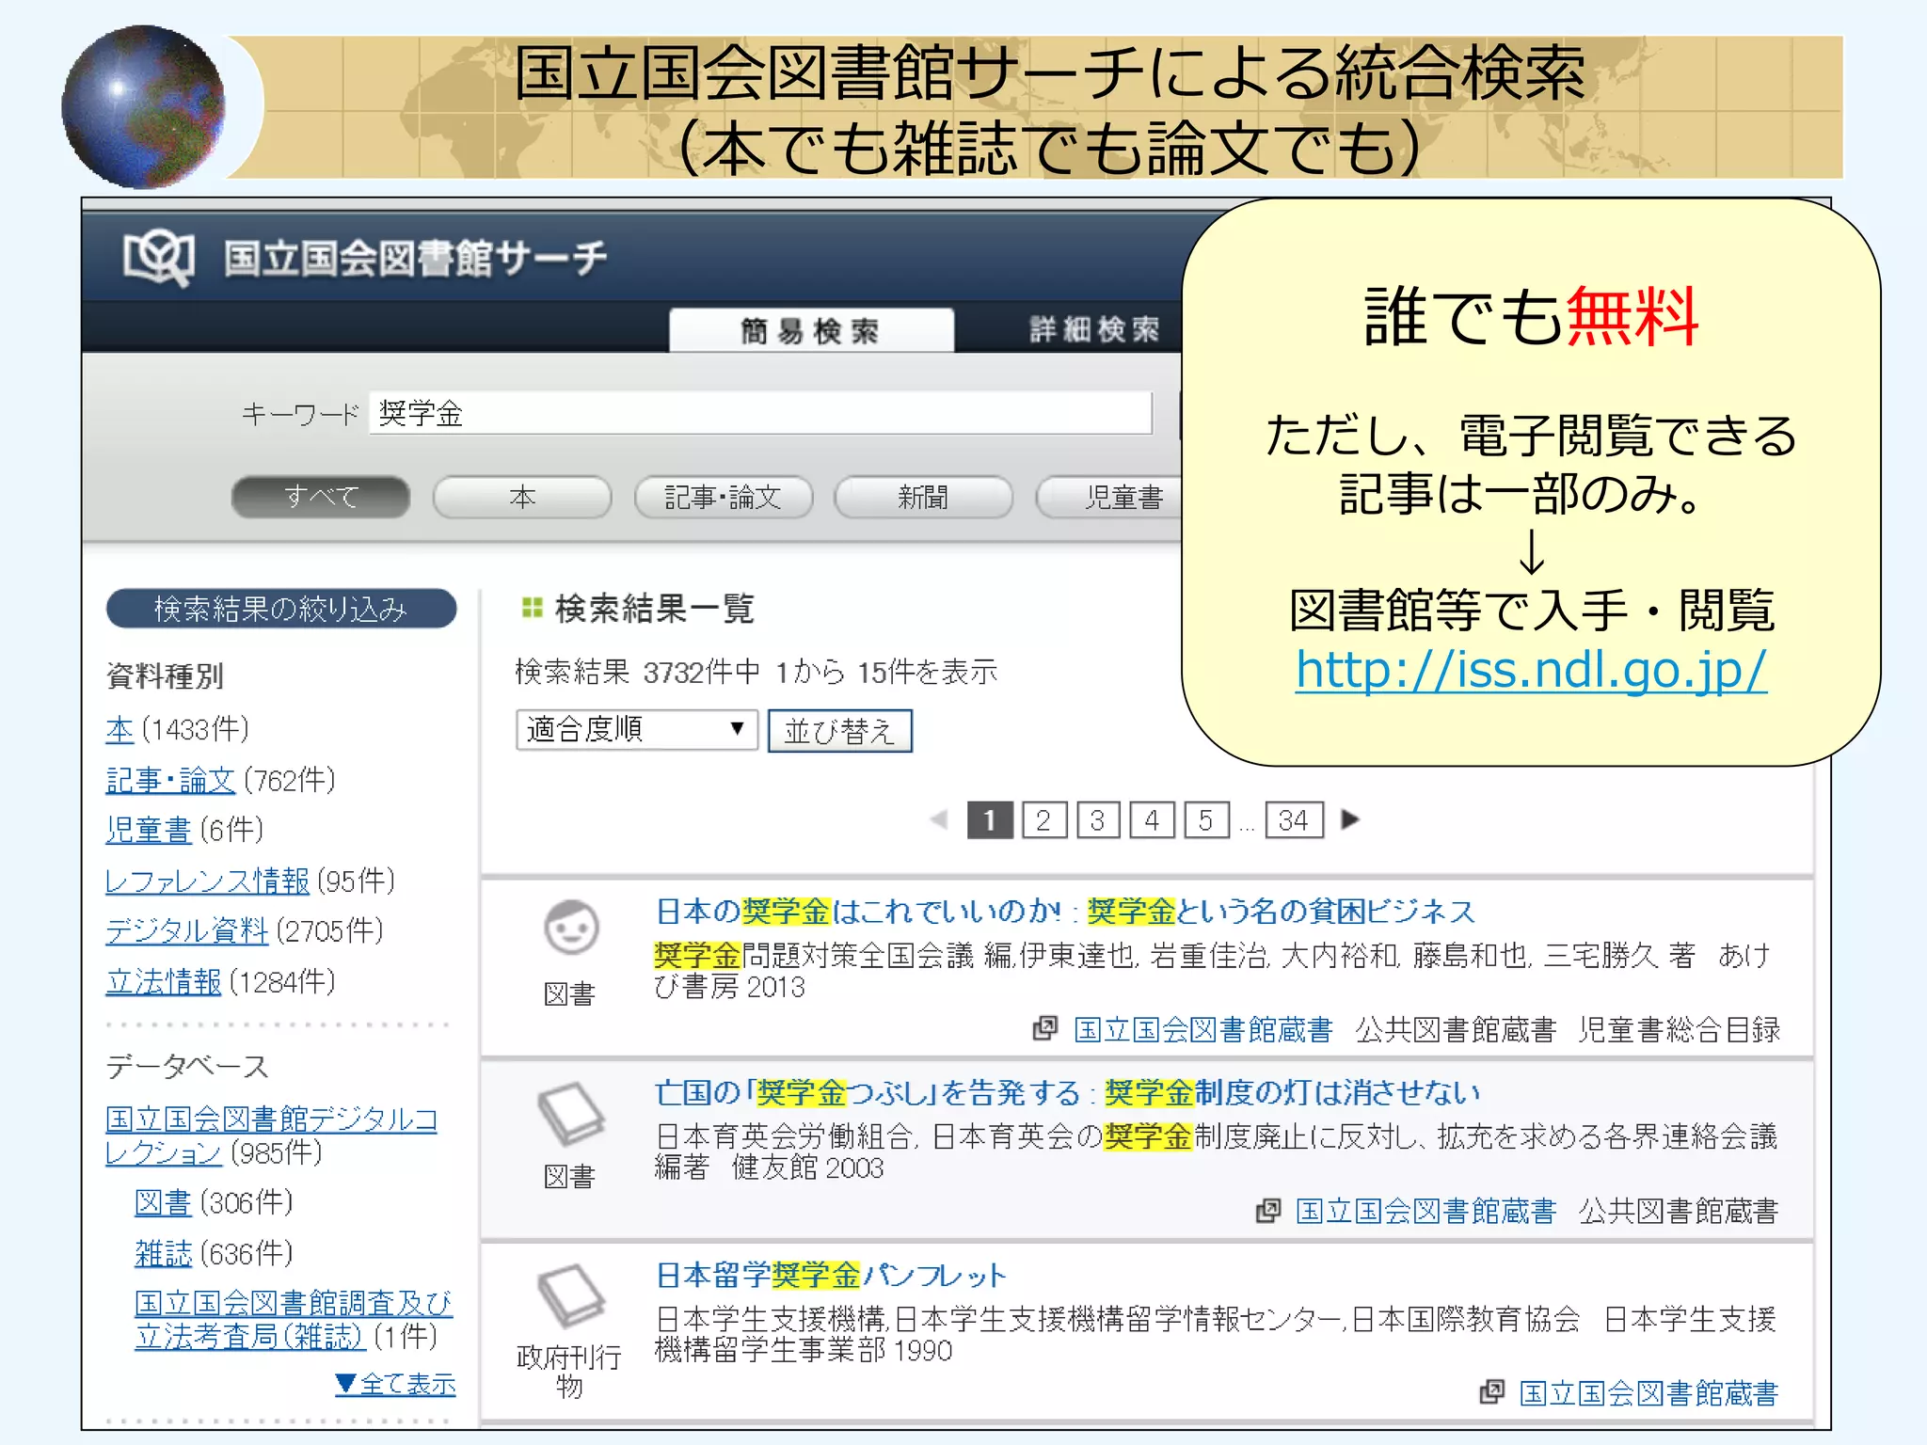The height and width of the screenshot is (1445, 1927).
Task: Filter results by 記事・論文 (762件)
Action: (x=170, y=780)
